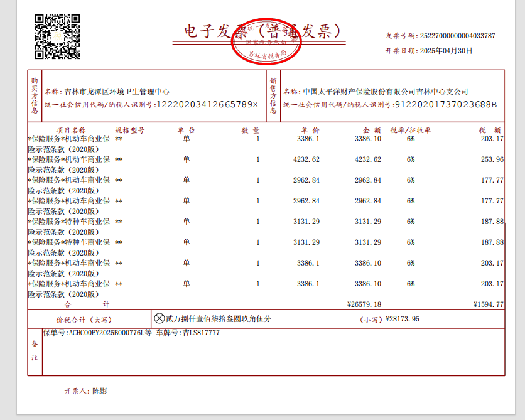This screenshot has width=525, height=420.
Task: Select the tax amount 253.96
Action: point(492,159)
